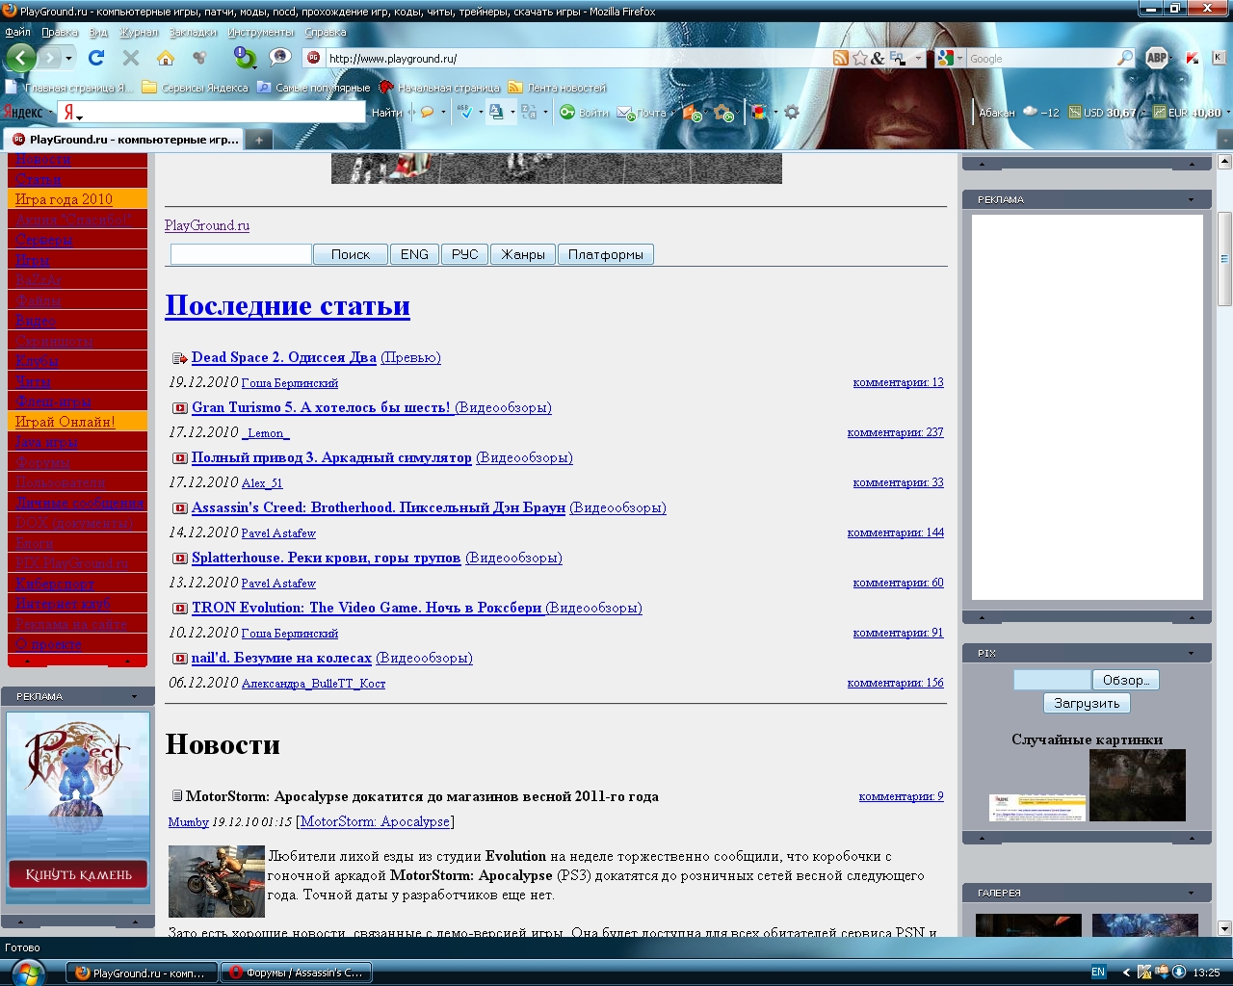Viewport: 1233px width, 986px height.
Task: Go to the browser home page icon
Action: coord(166,58)
